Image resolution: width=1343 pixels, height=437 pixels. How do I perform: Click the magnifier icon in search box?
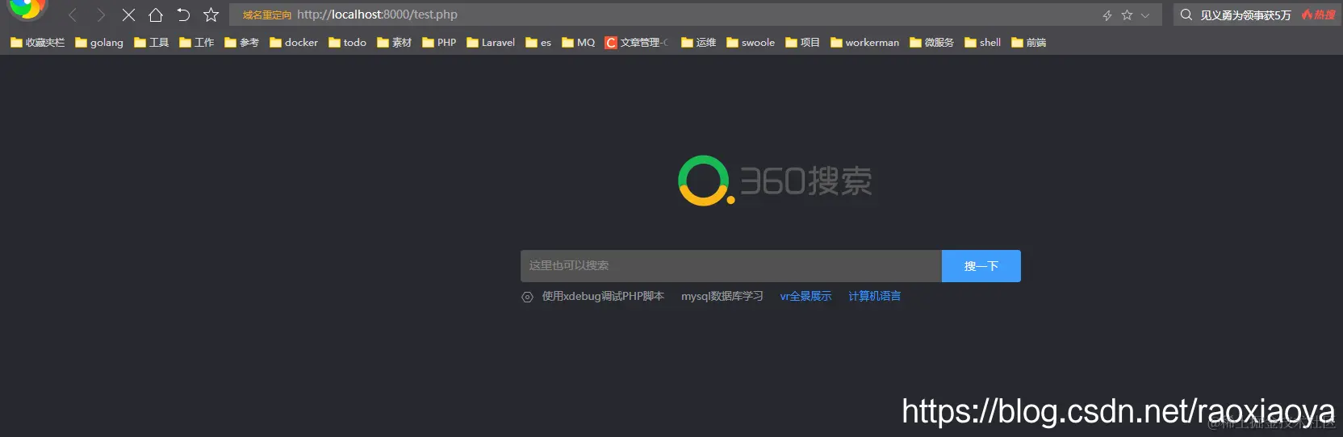[1186, 15]
